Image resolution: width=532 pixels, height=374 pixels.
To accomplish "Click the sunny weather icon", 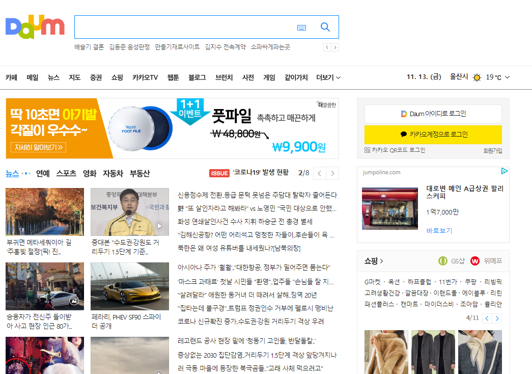I will pos(477,77).
